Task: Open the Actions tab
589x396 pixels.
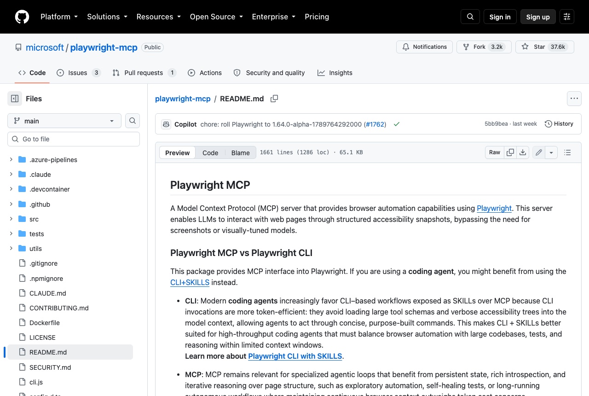Action: point(205,73)
